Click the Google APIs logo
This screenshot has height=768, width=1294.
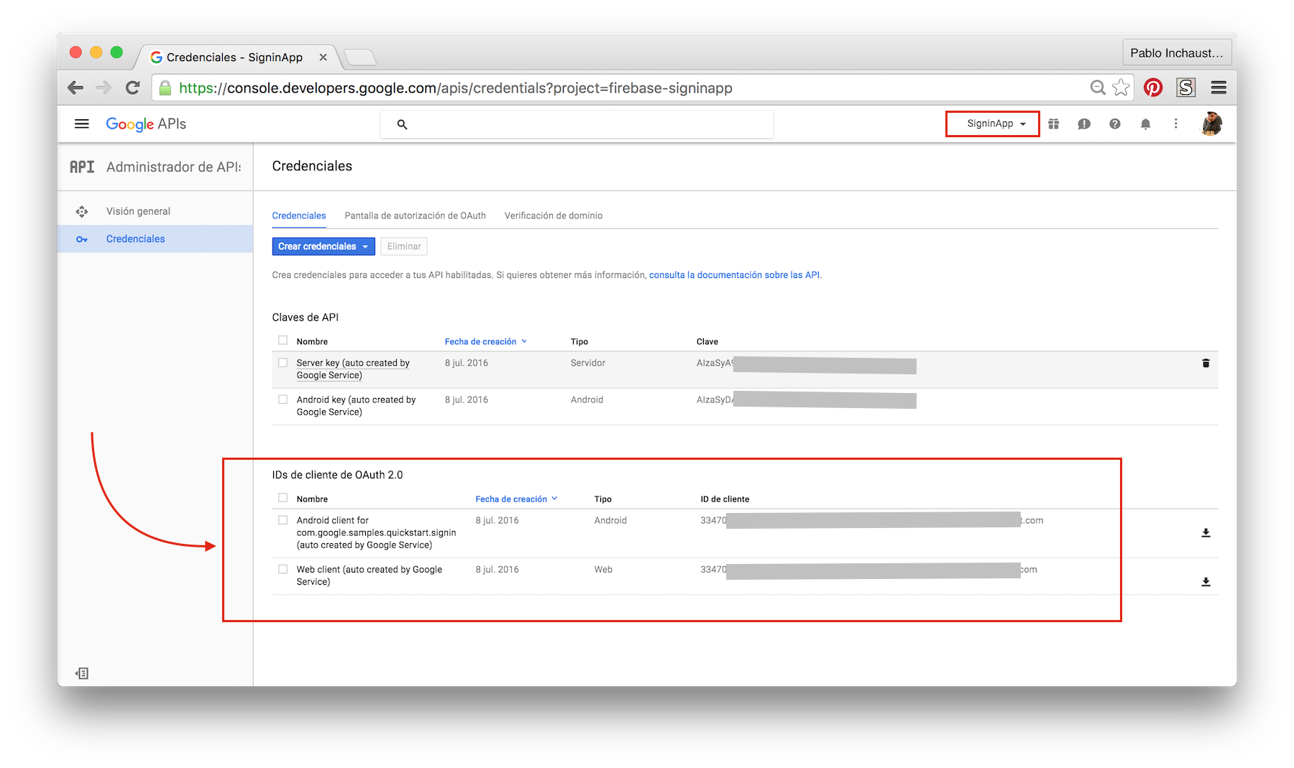146,124
